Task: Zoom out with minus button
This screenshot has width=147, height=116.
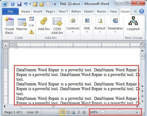Action: 103,112
